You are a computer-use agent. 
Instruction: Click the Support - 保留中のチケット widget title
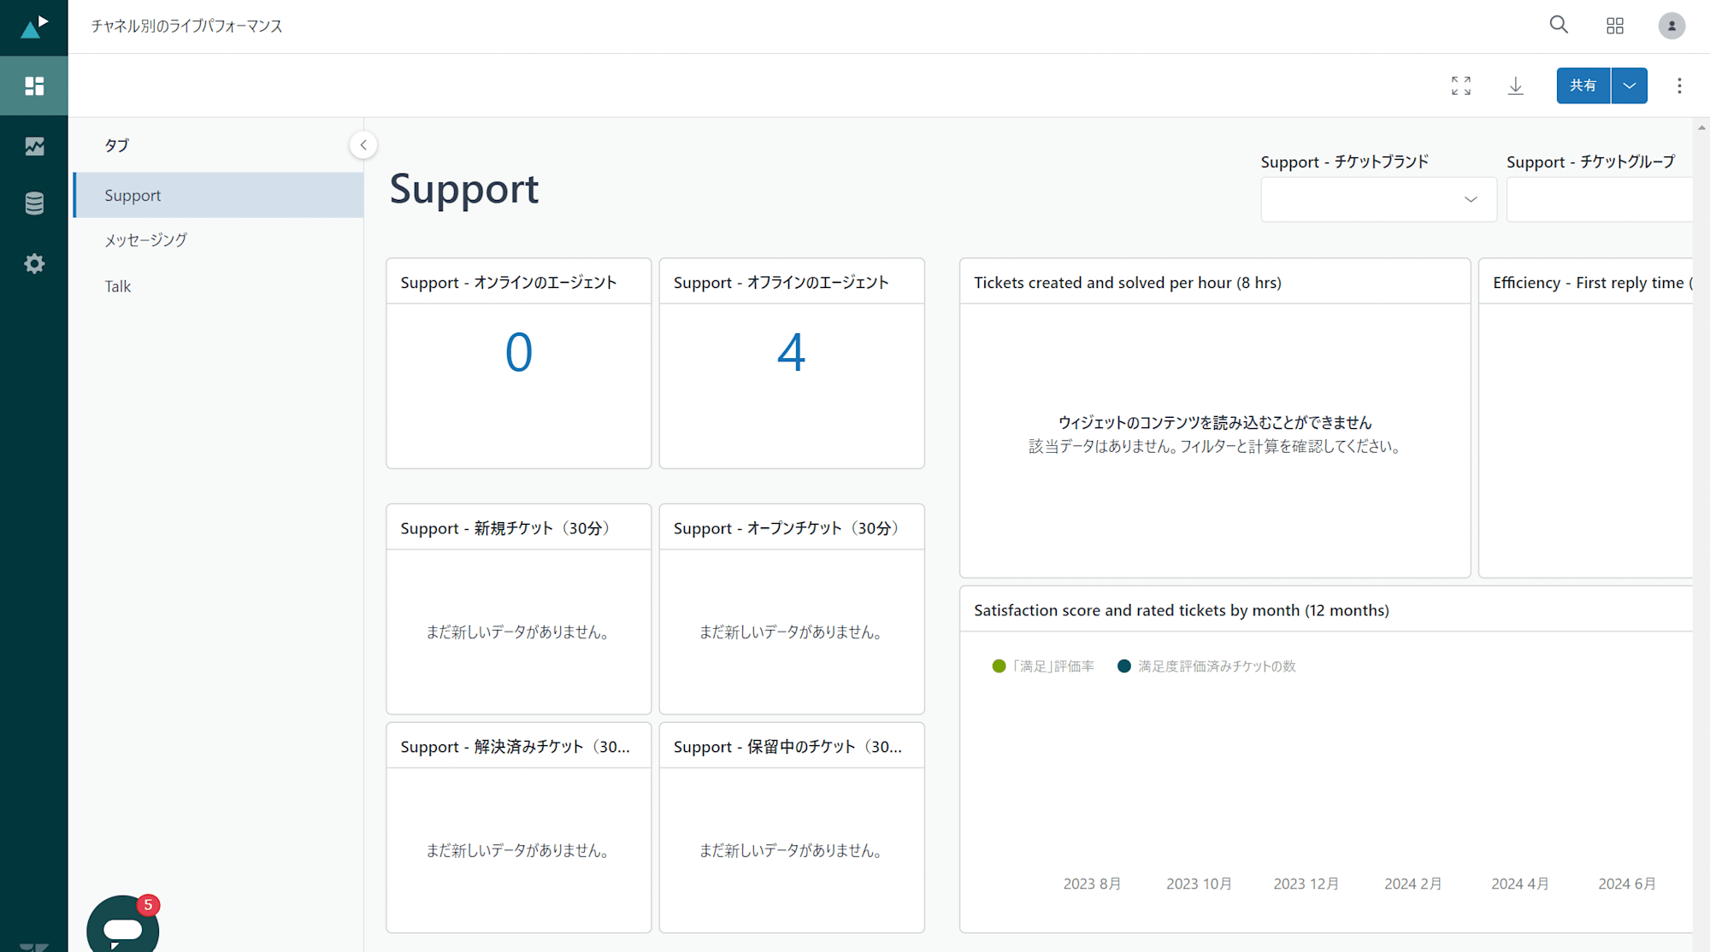point(788,746)
